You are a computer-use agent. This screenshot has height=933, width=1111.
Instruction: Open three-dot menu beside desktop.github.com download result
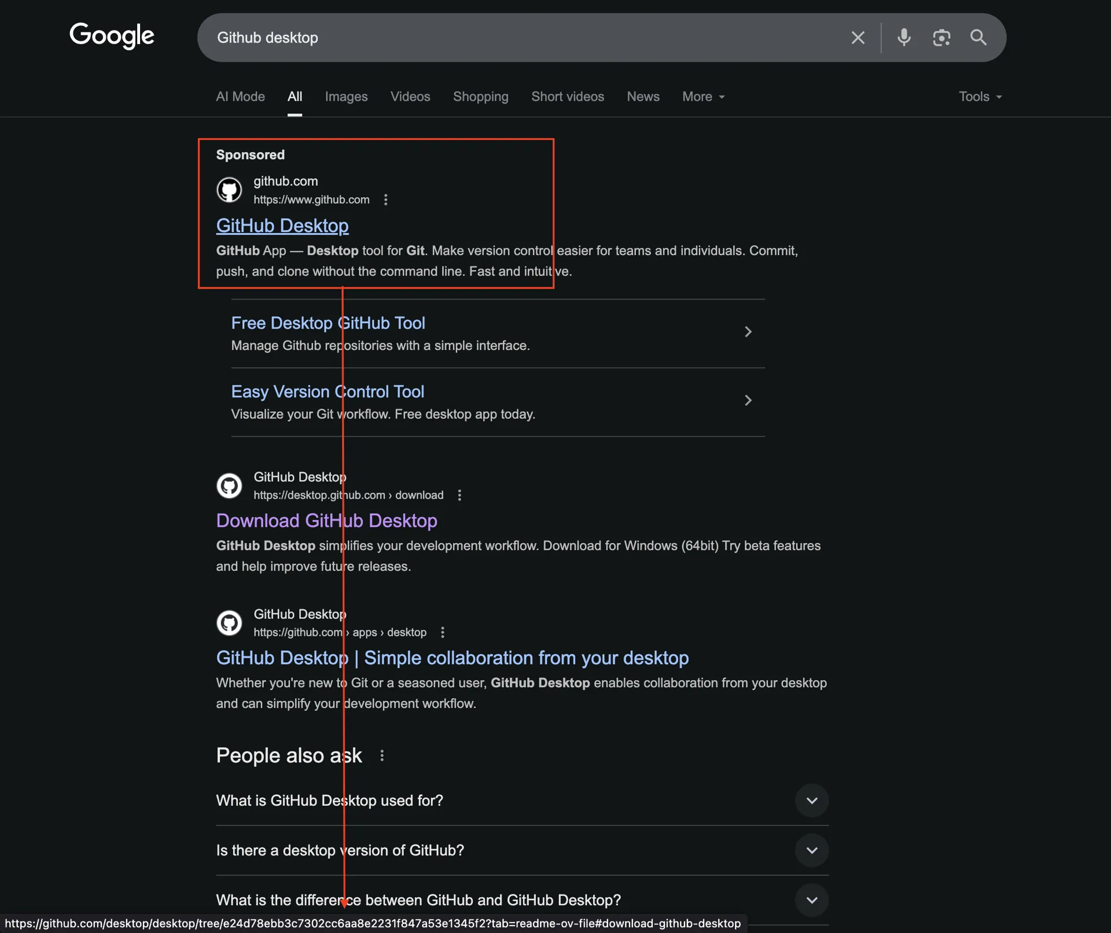click(459, 495)
